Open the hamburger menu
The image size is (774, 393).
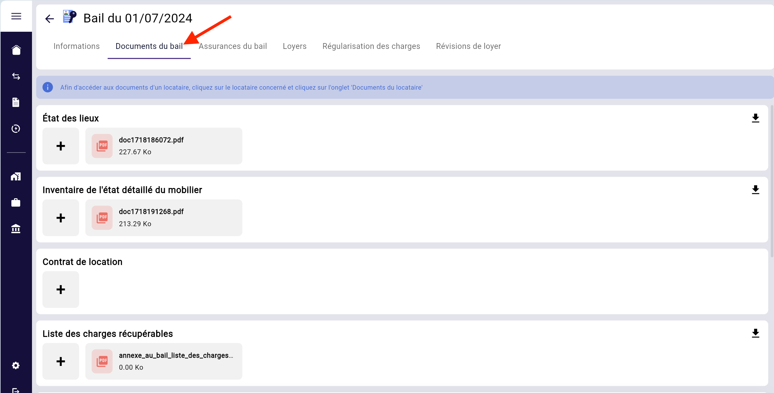coord(16,16)
